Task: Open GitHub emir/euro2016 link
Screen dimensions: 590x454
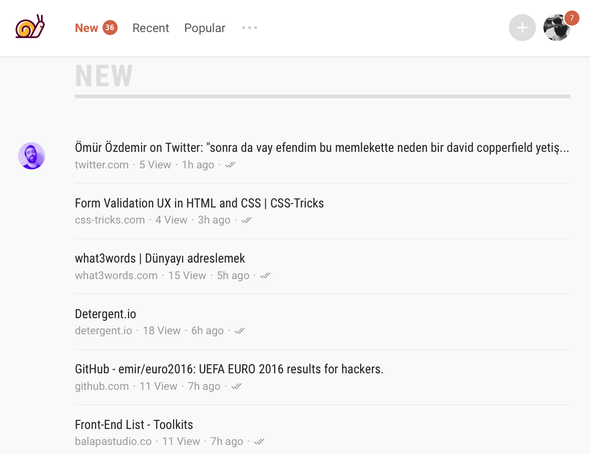Action: click(229, 369)
